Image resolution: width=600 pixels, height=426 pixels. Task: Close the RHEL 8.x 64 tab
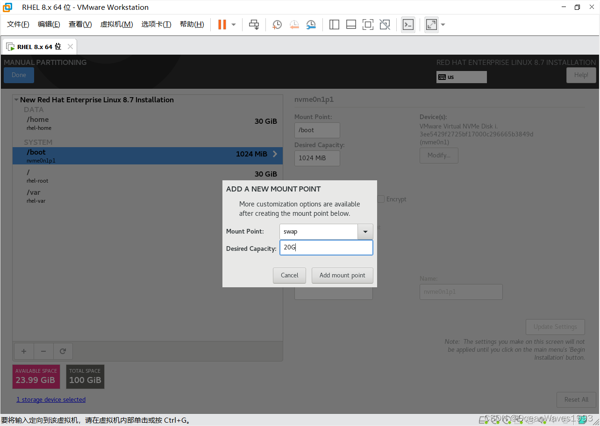(x=70, y=47)
